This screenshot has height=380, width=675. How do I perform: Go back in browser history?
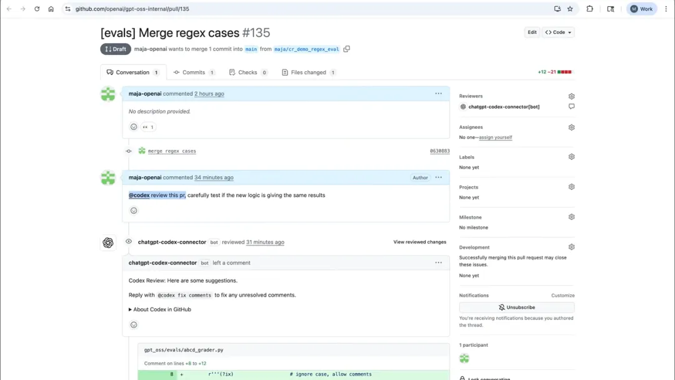coord(9,9)
